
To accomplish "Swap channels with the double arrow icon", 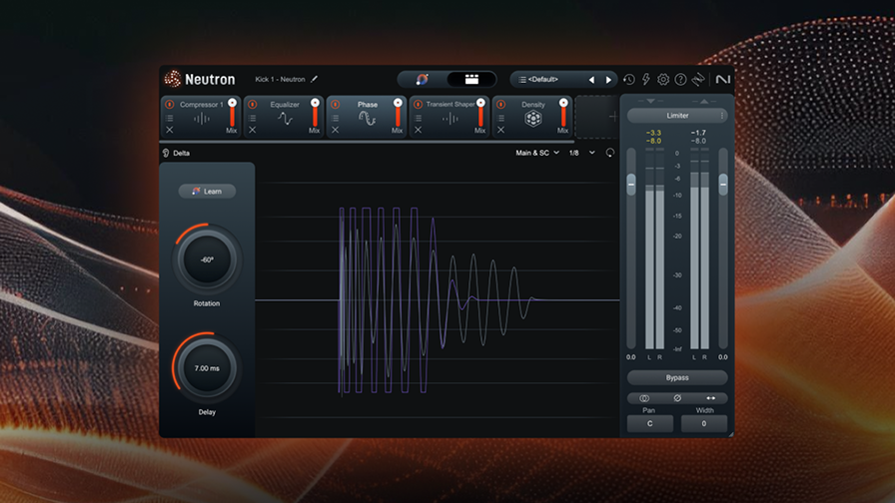I will point(710,398).
